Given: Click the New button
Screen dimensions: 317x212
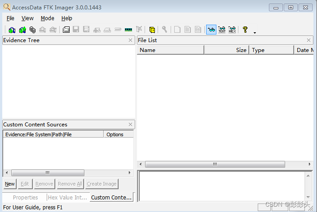Looking at the screenshot, I should pos(10,184).
